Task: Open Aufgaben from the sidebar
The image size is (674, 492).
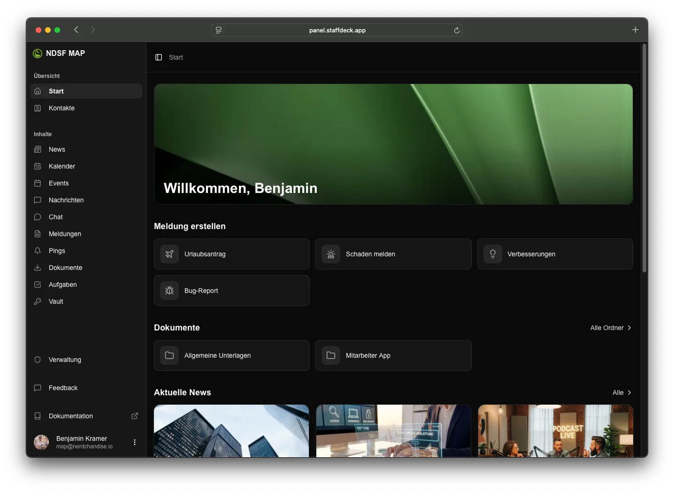Action: point(86,284)
